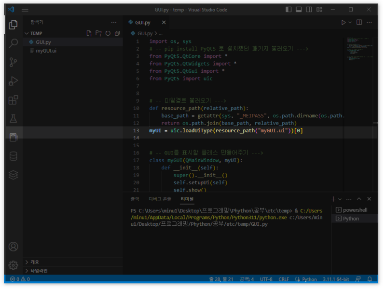The image size is (386, 290).
Task: Switch to the 디버그 콘솔 panel tab
Action: 160,199
